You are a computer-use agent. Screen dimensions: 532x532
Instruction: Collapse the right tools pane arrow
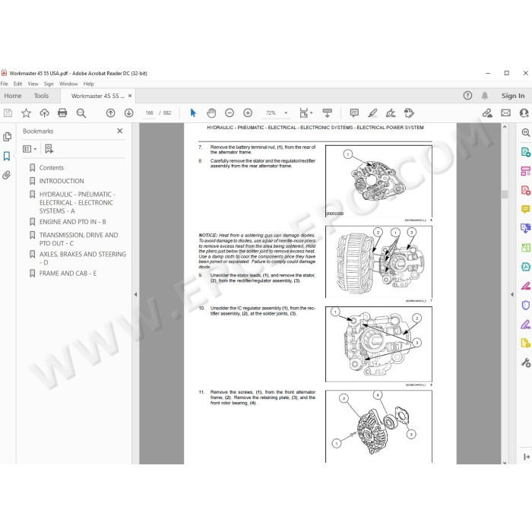[512, 295]
